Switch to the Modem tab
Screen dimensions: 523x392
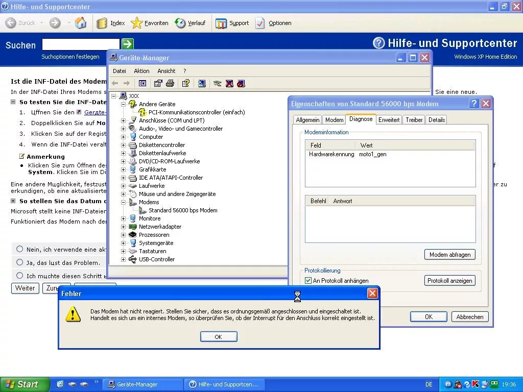tap(334, 120)
